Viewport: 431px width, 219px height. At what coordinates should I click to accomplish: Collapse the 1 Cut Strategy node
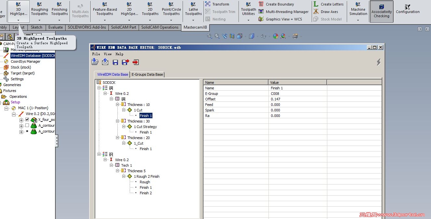click(124, 127)
